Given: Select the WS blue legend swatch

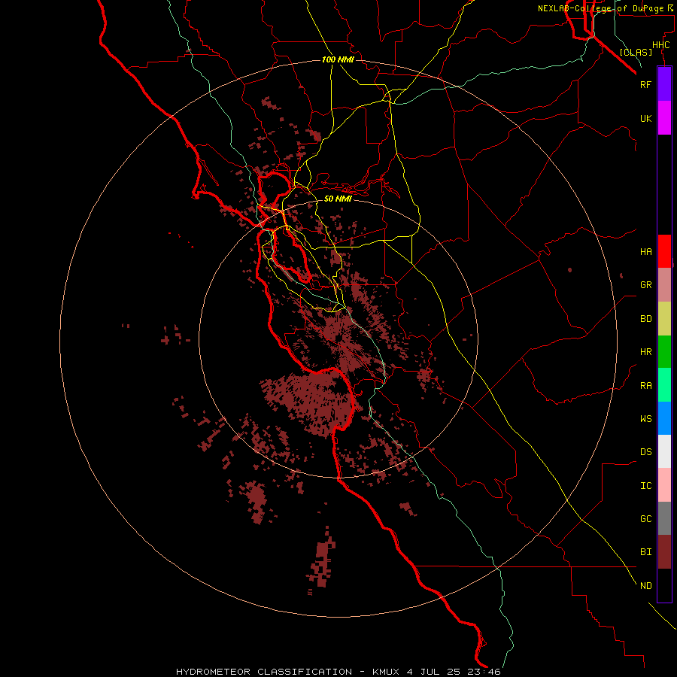Looking at the screenshot, I should pyautogui.click(x=664, y=418).
